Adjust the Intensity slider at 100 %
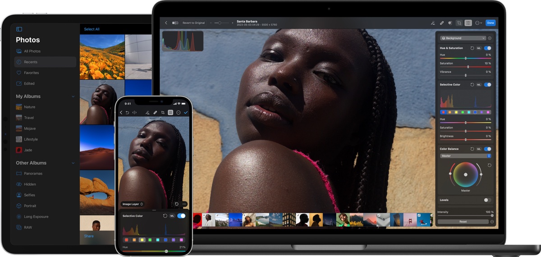 [x=466, y=216]
